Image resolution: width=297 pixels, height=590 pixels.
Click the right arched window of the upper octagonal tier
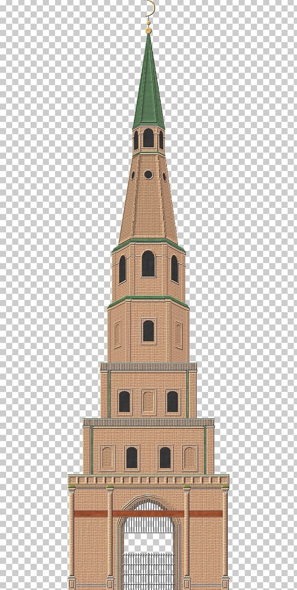point(174,269)
